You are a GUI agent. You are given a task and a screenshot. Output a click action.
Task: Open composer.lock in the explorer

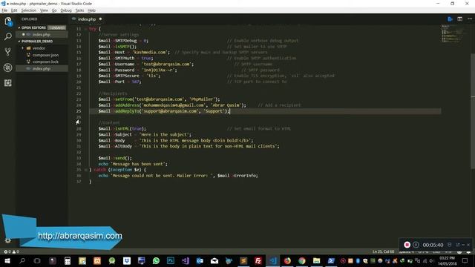click(45, 62)
